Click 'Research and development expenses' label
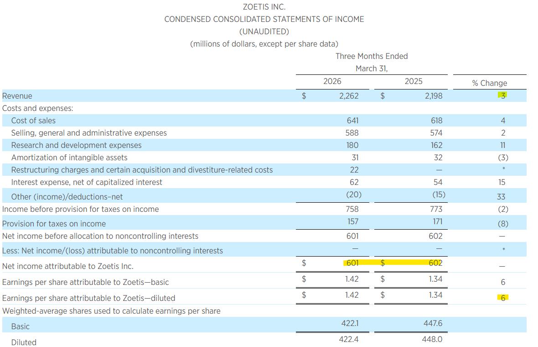The width and height of the screenshot is (538, 347). pos(76,145)
